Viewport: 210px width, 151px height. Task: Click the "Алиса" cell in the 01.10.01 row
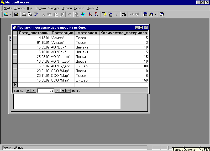[62, 43]
